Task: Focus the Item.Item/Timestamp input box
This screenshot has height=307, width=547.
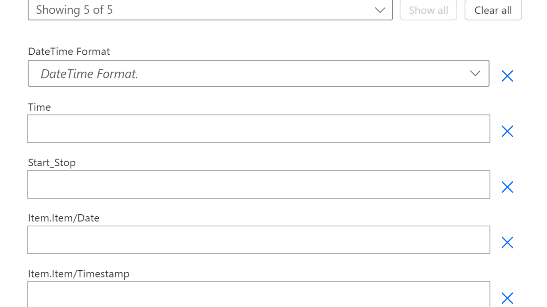Action: coord(258,295)
